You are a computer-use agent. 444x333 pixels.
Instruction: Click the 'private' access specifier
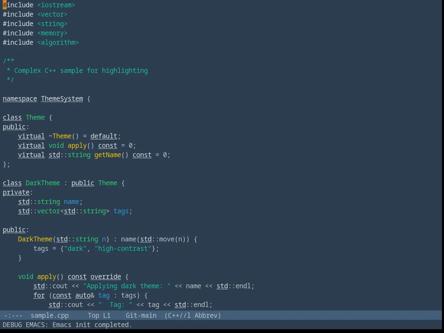coord(16,192)
